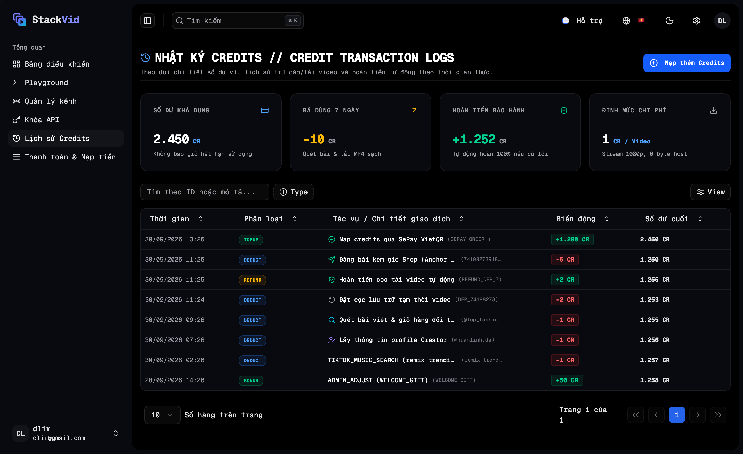The width and height of the screenshot is (743, 454).
Task: Click ADMIN_ADJUST (WELCOME_GIFT) transaction text
Action: [x=378, y=380]
